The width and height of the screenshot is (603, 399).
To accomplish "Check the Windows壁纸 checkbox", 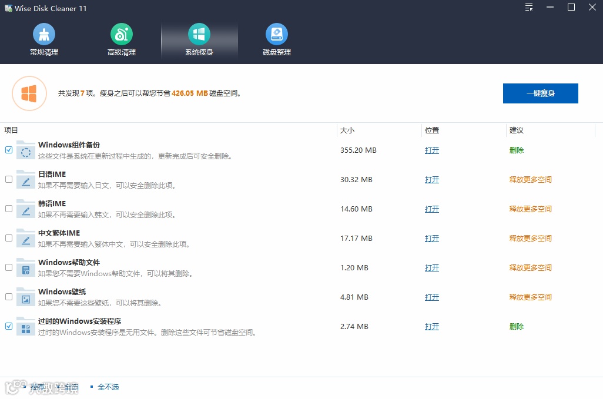I will [x=9, y=297].
